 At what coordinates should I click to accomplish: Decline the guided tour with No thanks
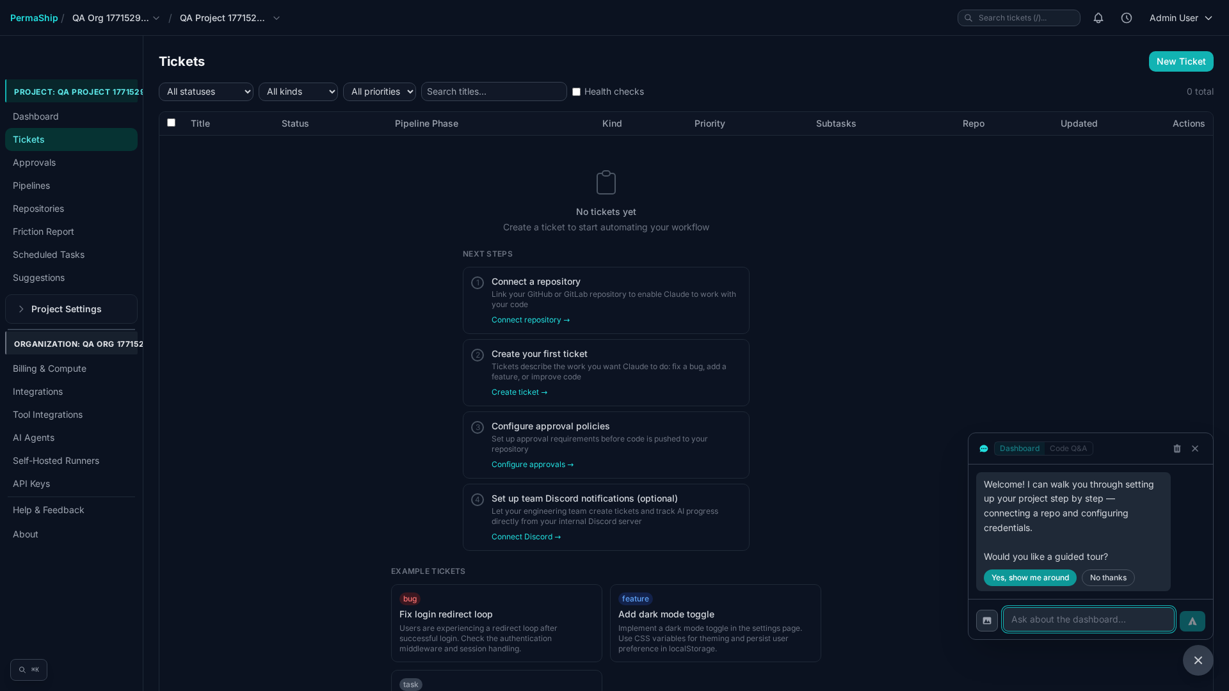1108,578
